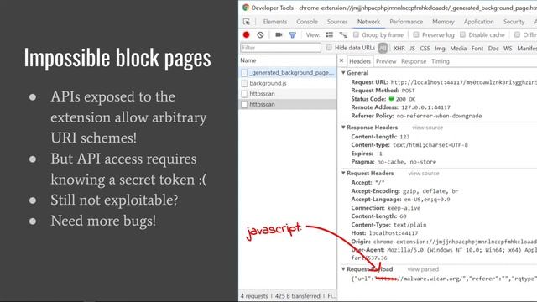Filter requests by CSS type
The height and width of the screenshot is (302, 537).
(x=425, y=49)
